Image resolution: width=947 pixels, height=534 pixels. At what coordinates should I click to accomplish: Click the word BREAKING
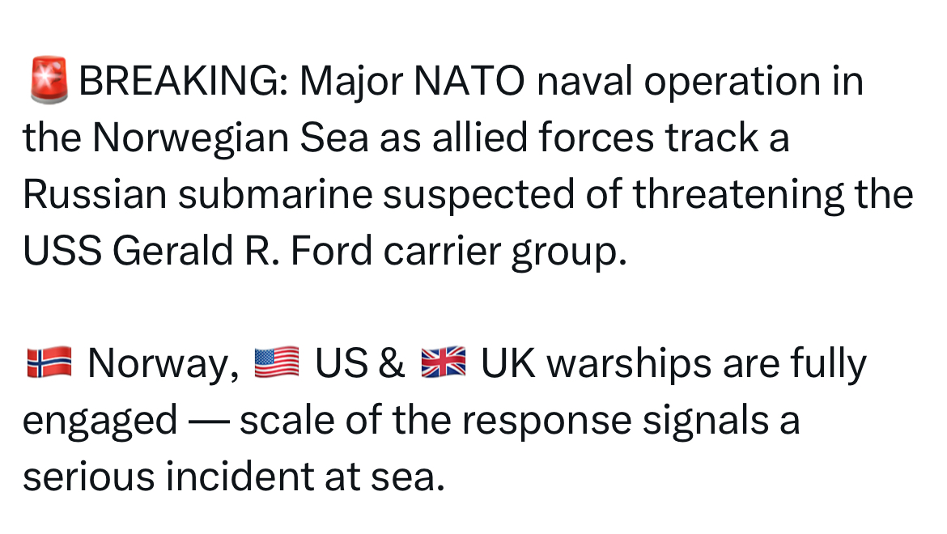(184, 81)
